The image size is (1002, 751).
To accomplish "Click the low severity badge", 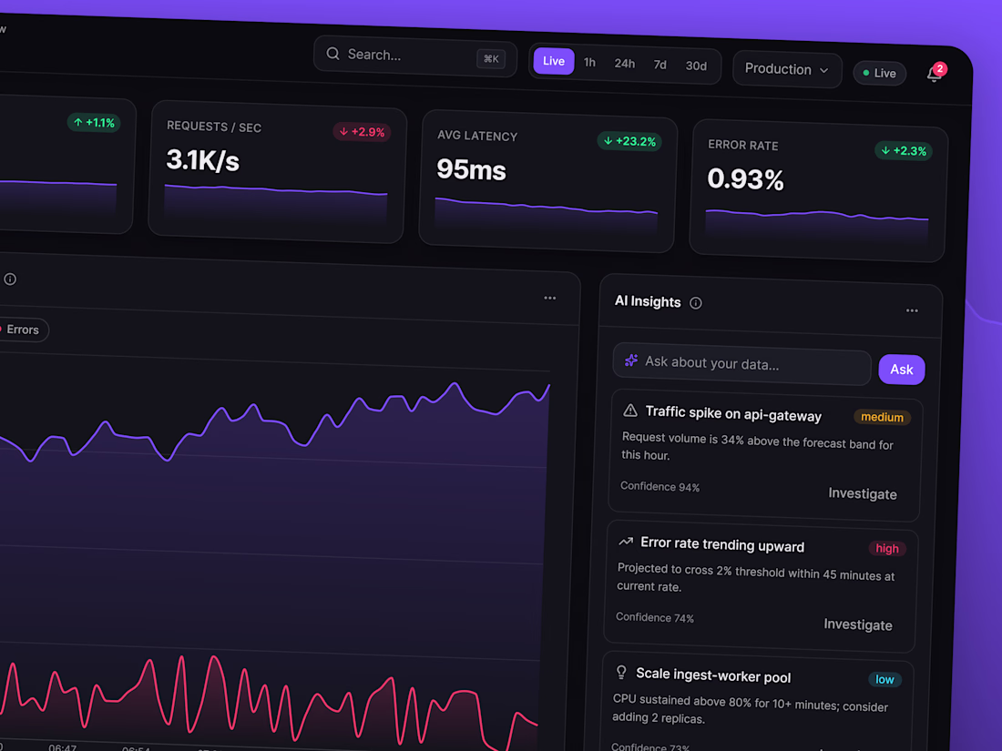I will (x=884, y=679).
